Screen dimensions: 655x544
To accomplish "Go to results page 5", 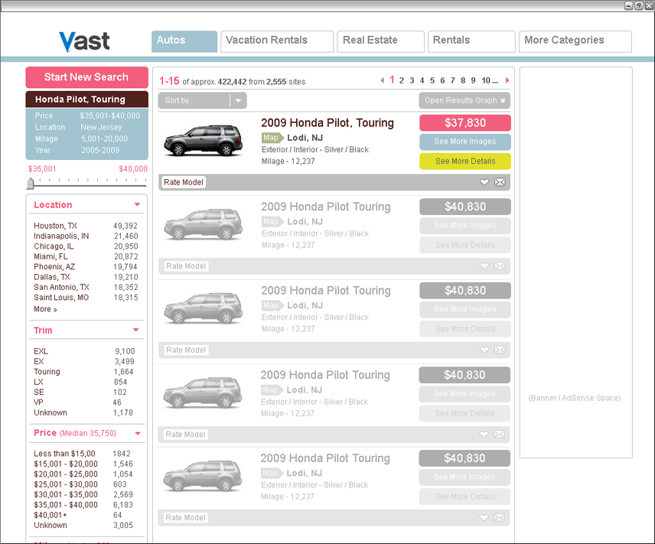I will pyautogui.click(x=432, y=80).
